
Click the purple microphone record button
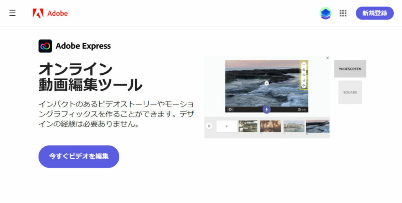click(267, 109)
